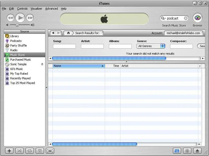Open My Top Rated playlist
209x156 pixels.
[x=25, y=74]
